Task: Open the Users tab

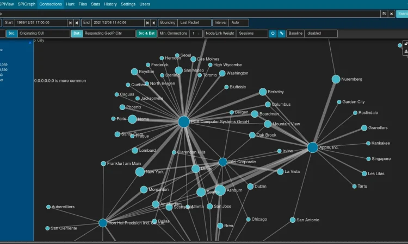Action: pyautogui.click(x=145, y=4)
